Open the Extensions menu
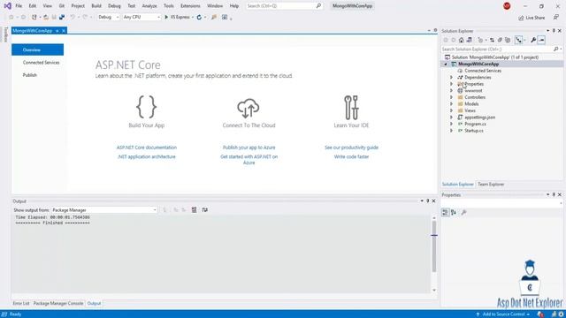The height and width of the screenshot is (318, 566). point(190,6)
